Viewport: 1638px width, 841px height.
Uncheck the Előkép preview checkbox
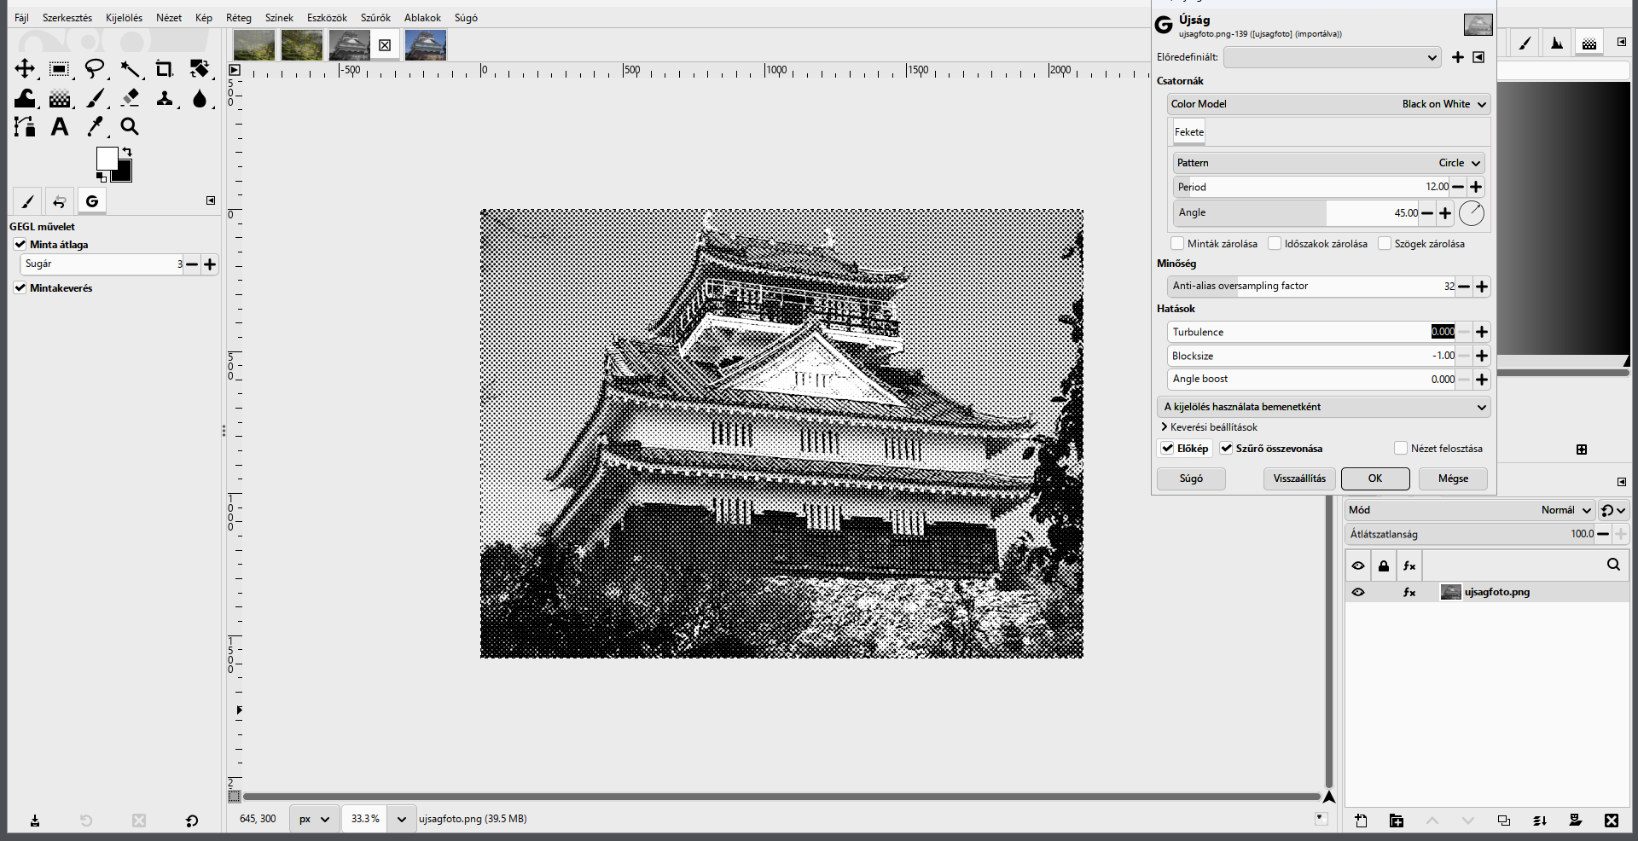click(1167, 449)
